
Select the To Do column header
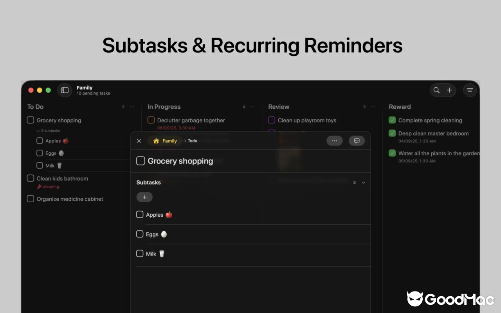pos(35,107)
